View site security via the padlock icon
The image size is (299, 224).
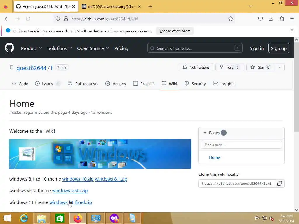point(66,19)
